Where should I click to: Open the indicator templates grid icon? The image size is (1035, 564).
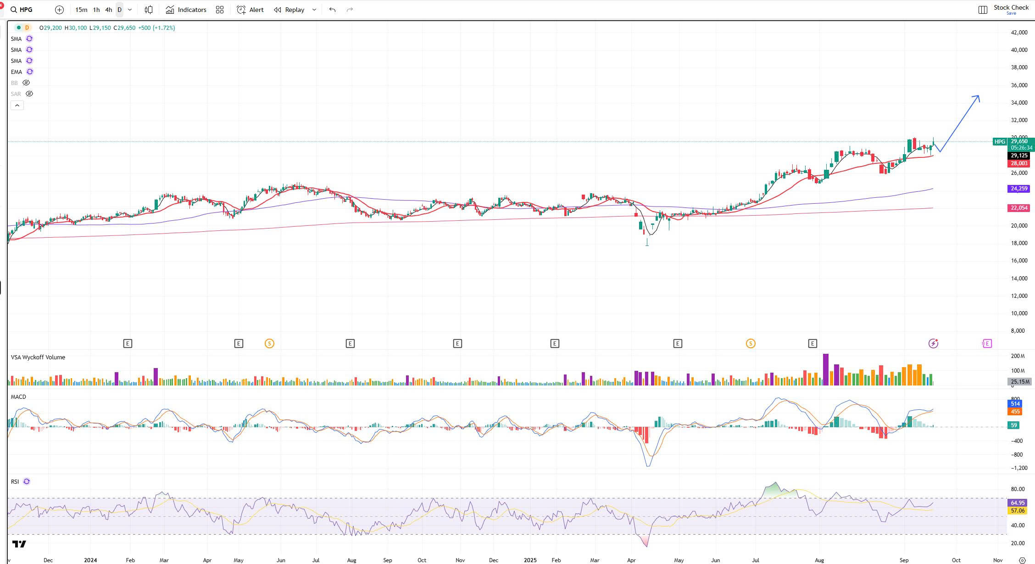220,10
